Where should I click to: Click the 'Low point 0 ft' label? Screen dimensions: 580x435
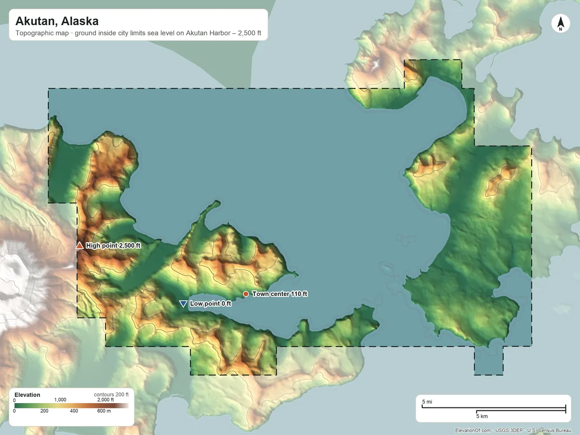[x=210, y=304]
